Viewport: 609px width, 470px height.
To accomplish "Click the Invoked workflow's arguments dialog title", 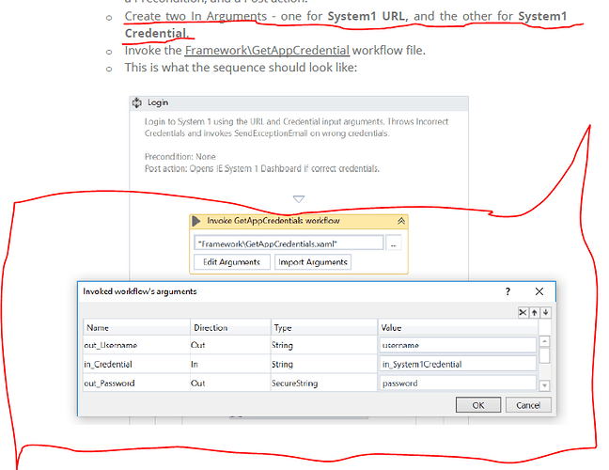I will [140, 291].
